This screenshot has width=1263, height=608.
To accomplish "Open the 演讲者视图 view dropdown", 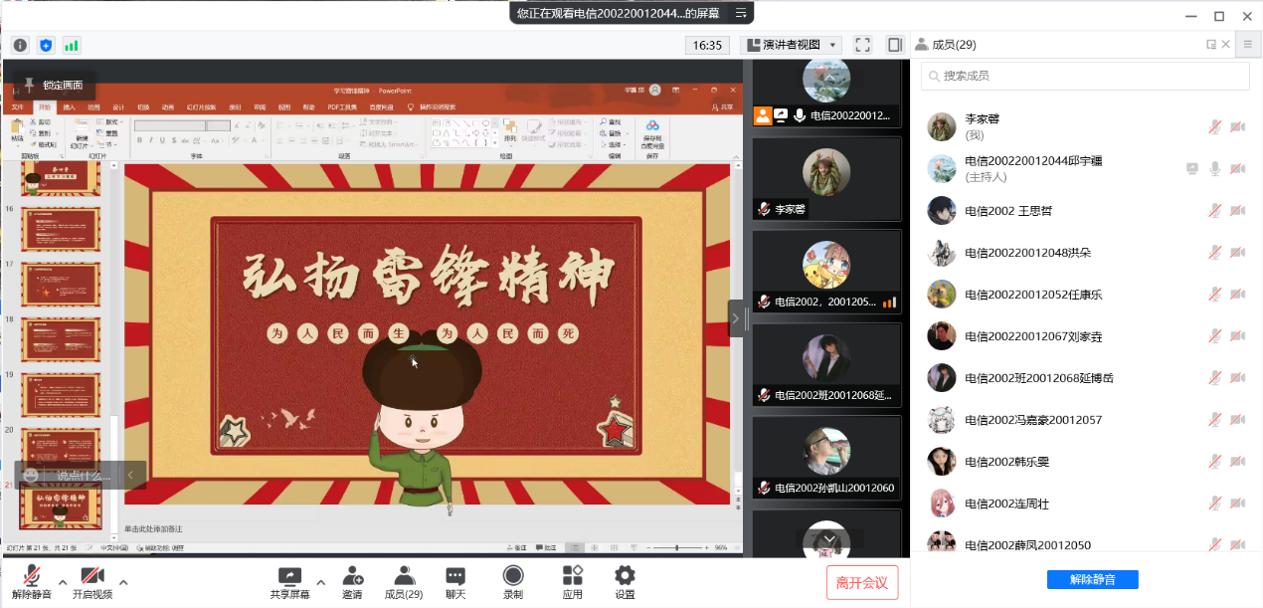I will (792, 45).
